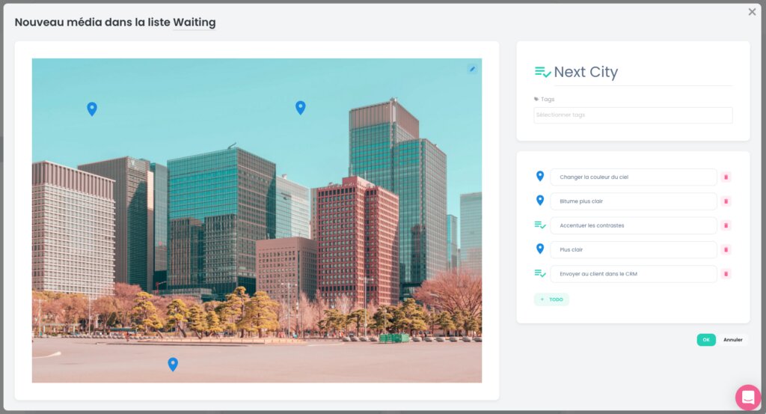
Task: Delete the "Changer la couleur du ciel" todo
Action: [726, 177]
